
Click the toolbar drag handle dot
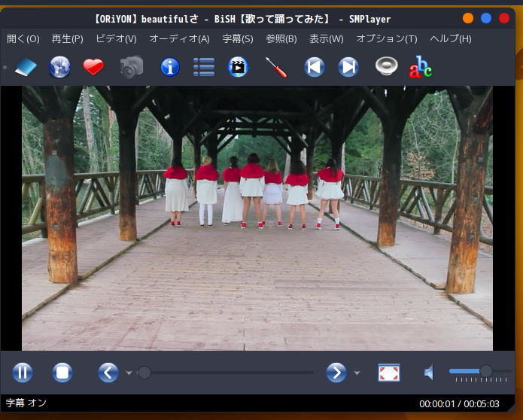click(5, 68)
